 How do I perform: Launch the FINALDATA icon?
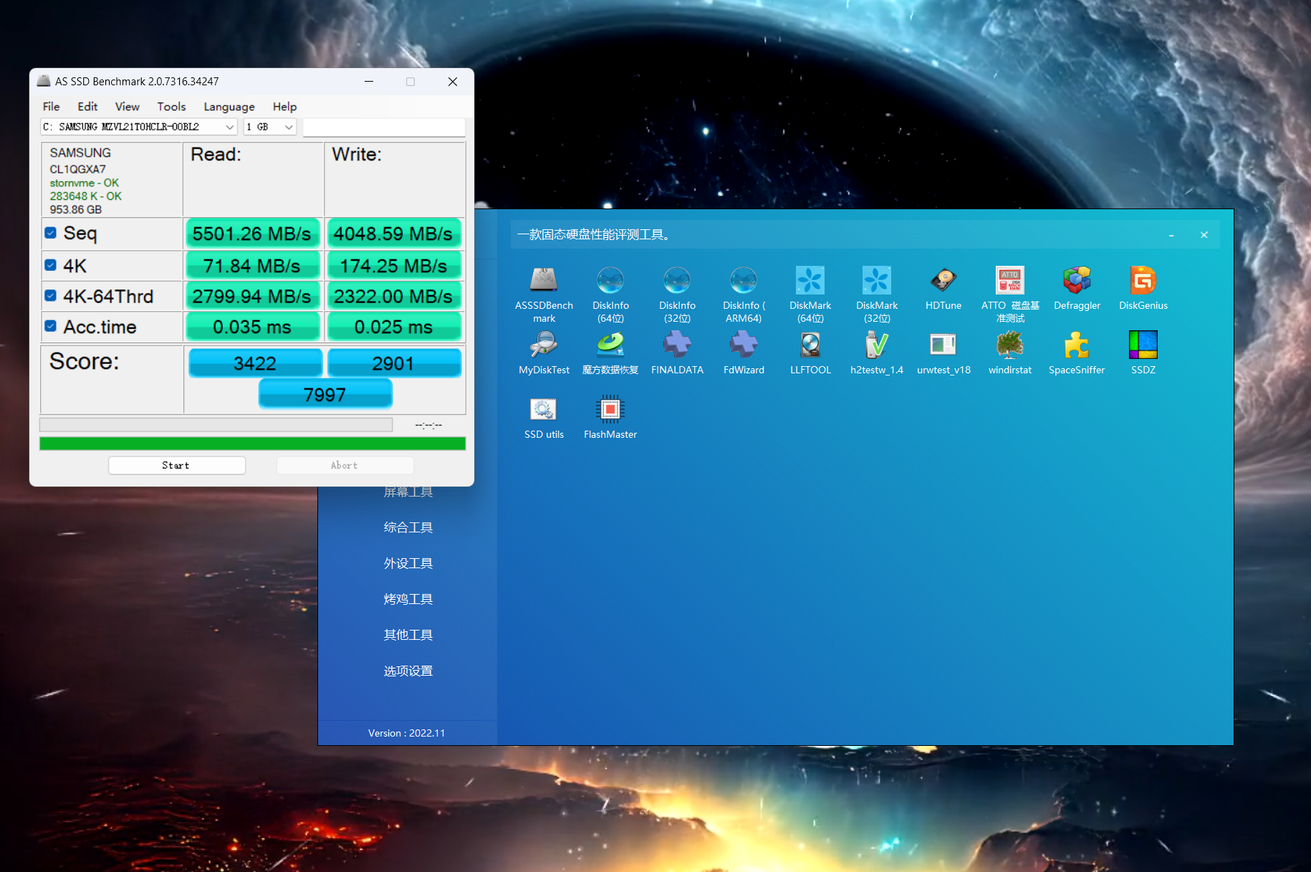tap(677, 345)
